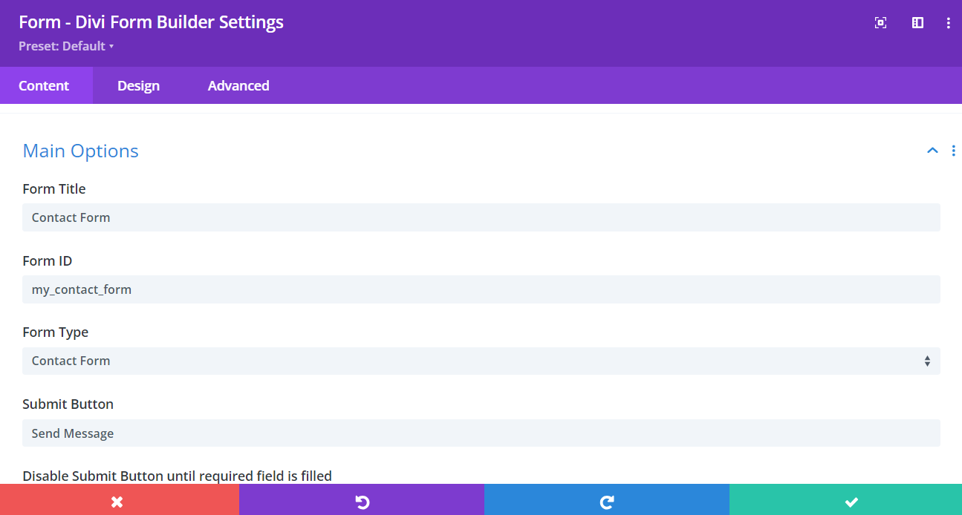Open the three-dot menu in the header
962x515 pixels.
(x=948, y=22)
